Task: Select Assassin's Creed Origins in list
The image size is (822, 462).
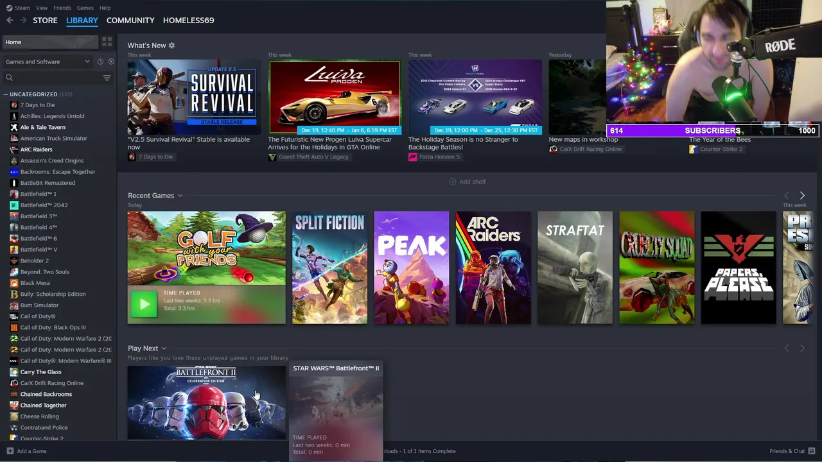Action: (x=51, y=160)
